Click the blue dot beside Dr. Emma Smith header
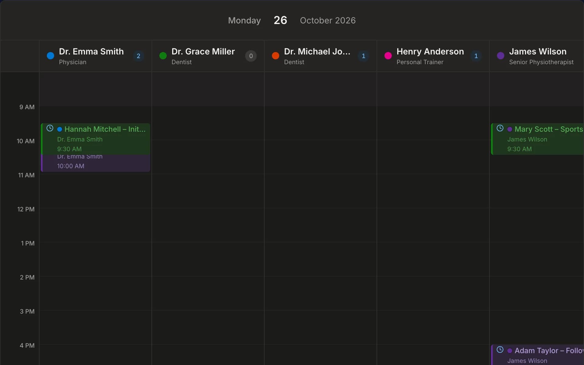This screenshot has height=365, width=584. pos(50,56)
